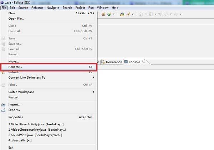
Task: Open the Forward navigation history dropdown
Action: (x=180, y=14)
